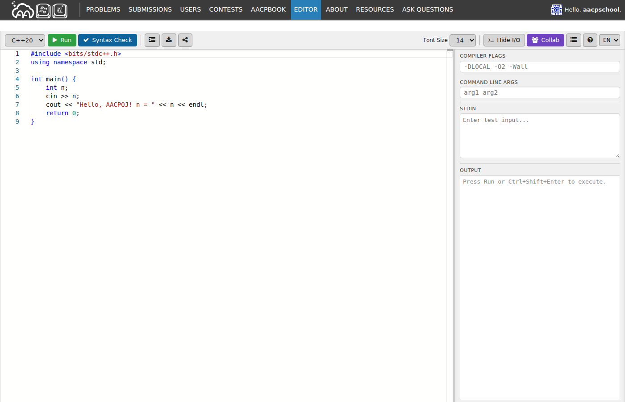The image size is (625, 402).
Task: Click the list icon beside Collab
Action: pyautogui.click(x=574, y=40)
